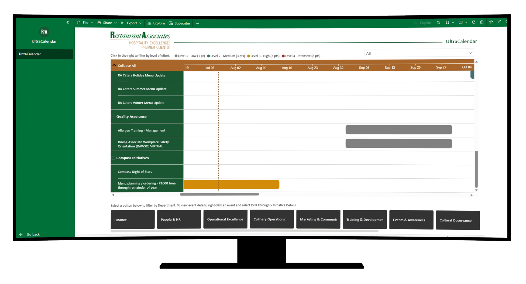
Task: Click the Jul 26 date header
Action: click(x=210, y=68)
